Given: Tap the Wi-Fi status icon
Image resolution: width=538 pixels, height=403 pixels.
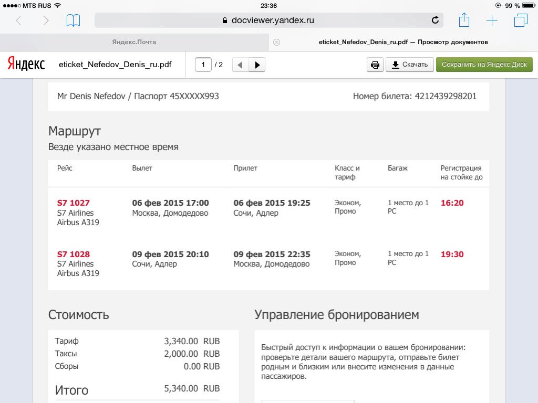Looking at the screenshot, I should coord(58,5).
